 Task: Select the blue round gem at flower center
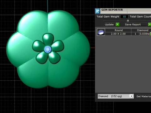(x=48, y=49)
